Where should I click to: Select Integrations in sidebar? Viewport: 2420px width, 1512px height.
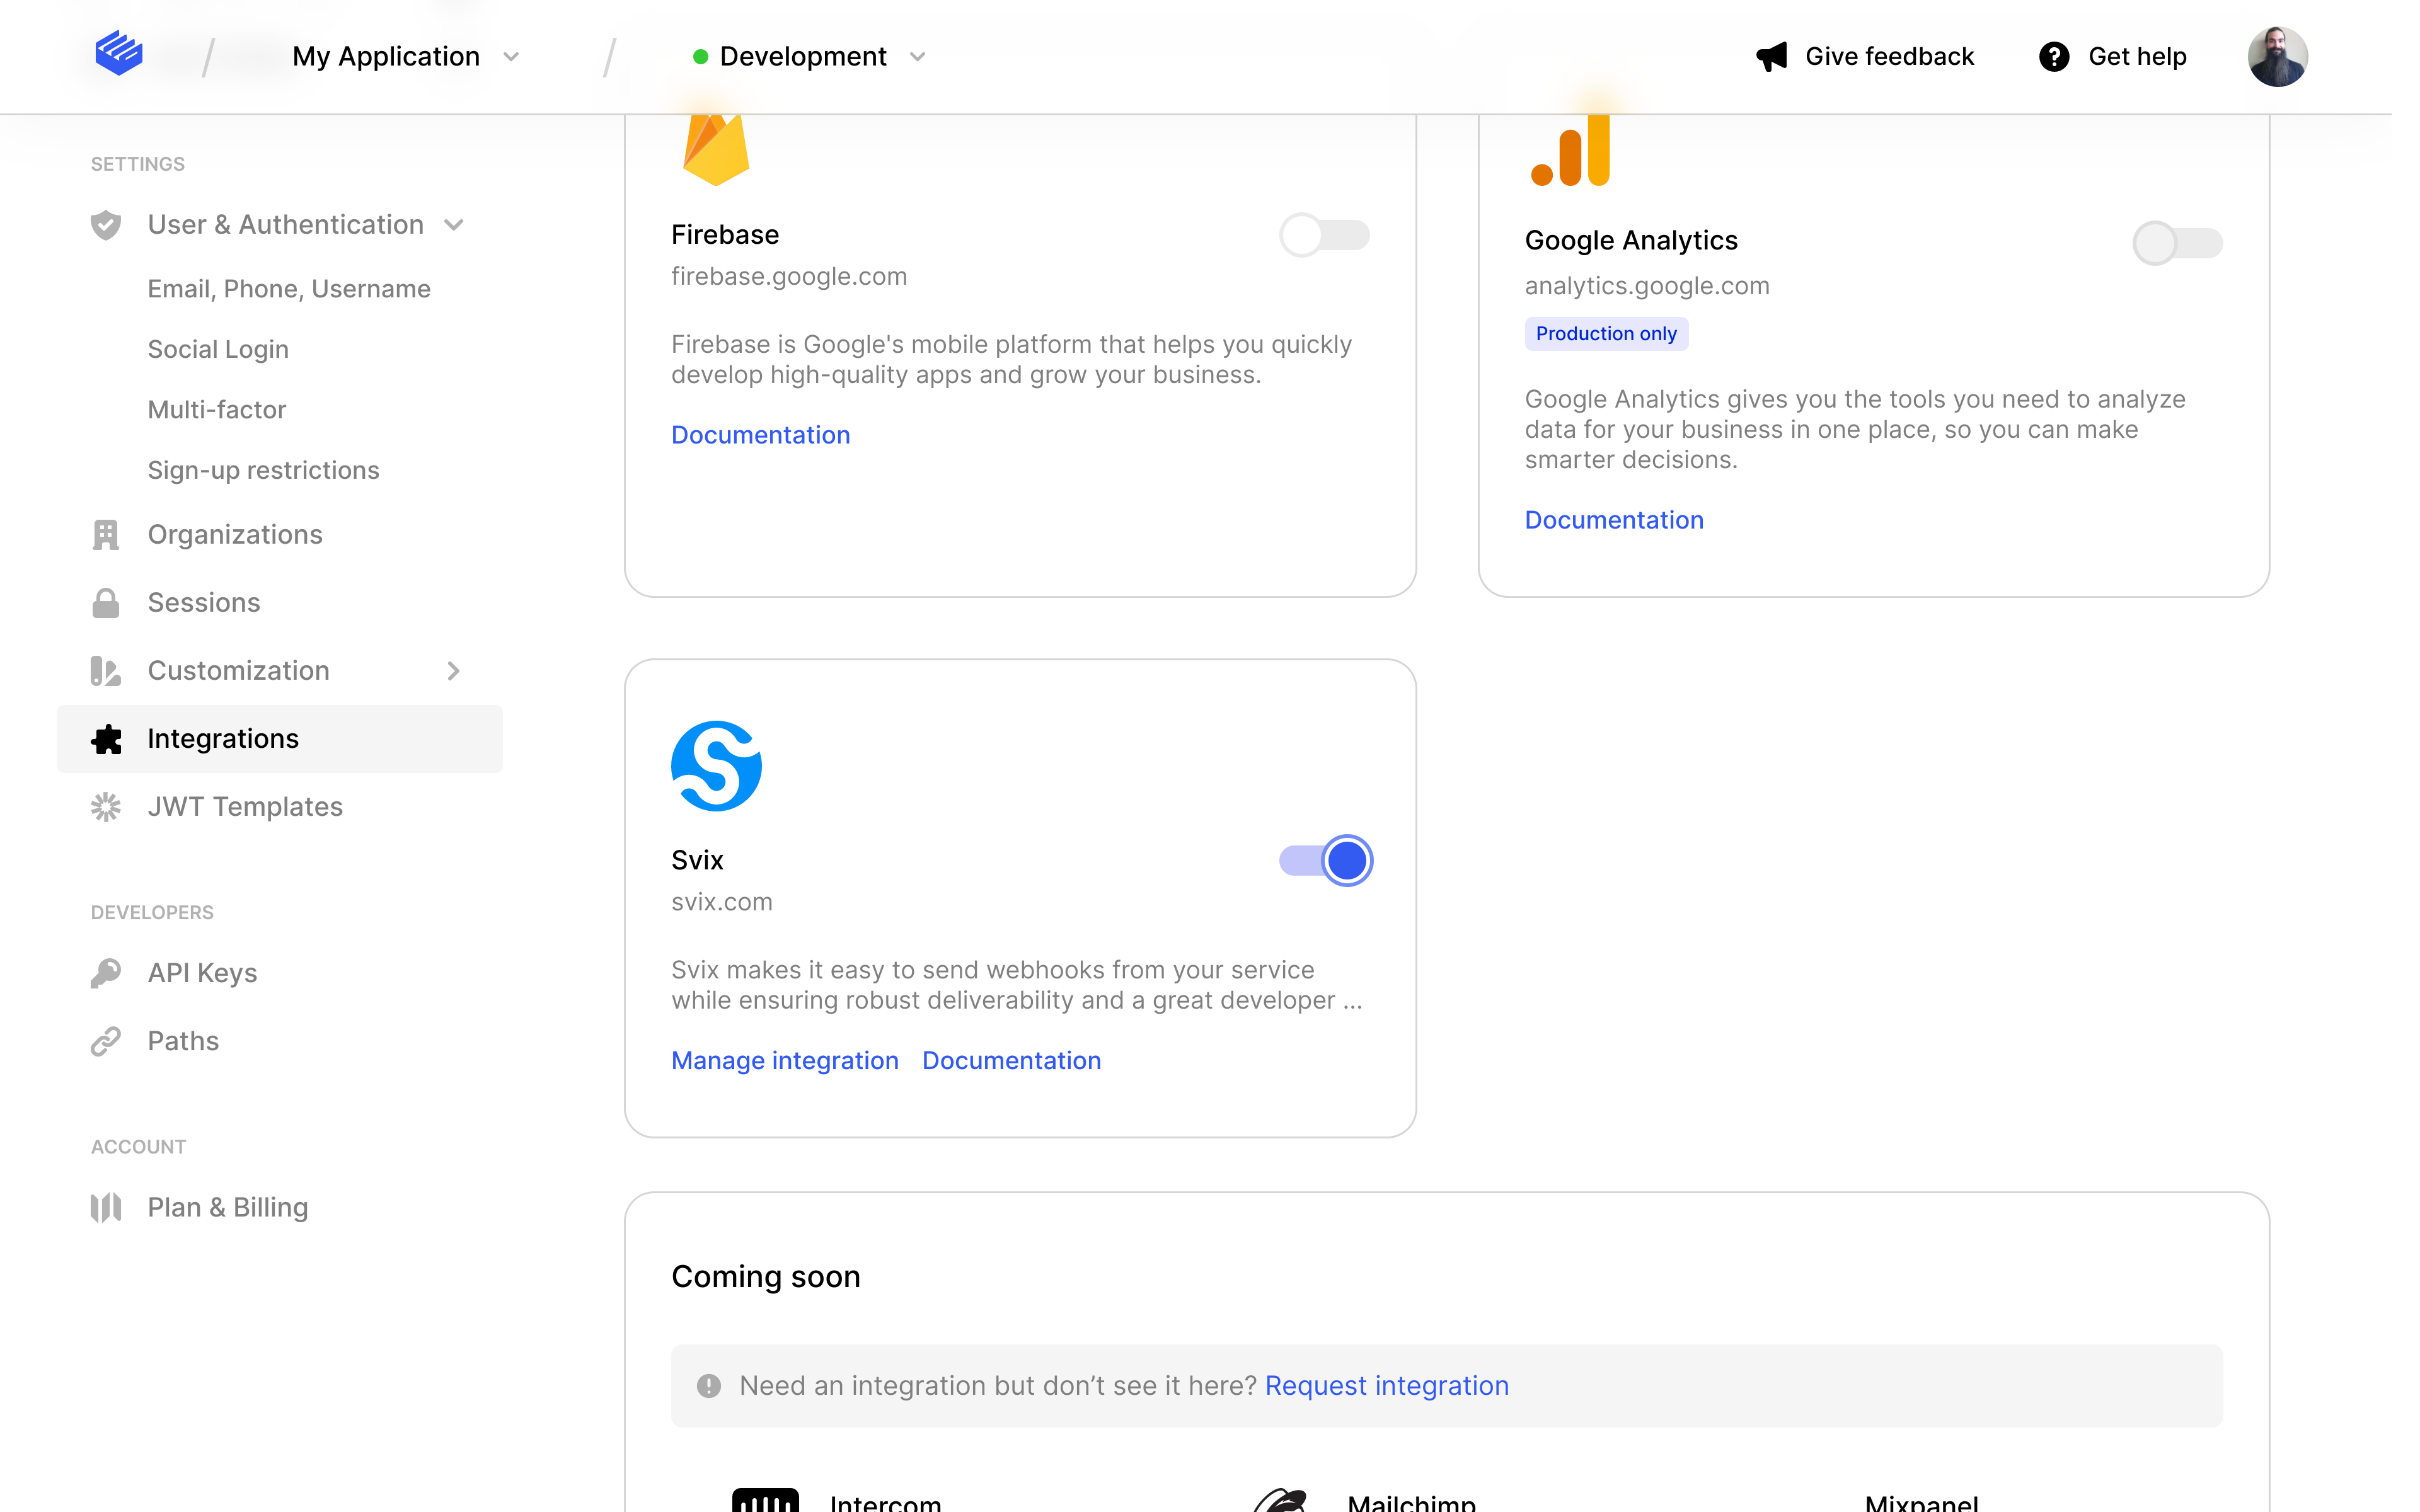click(x=280, y=739)
